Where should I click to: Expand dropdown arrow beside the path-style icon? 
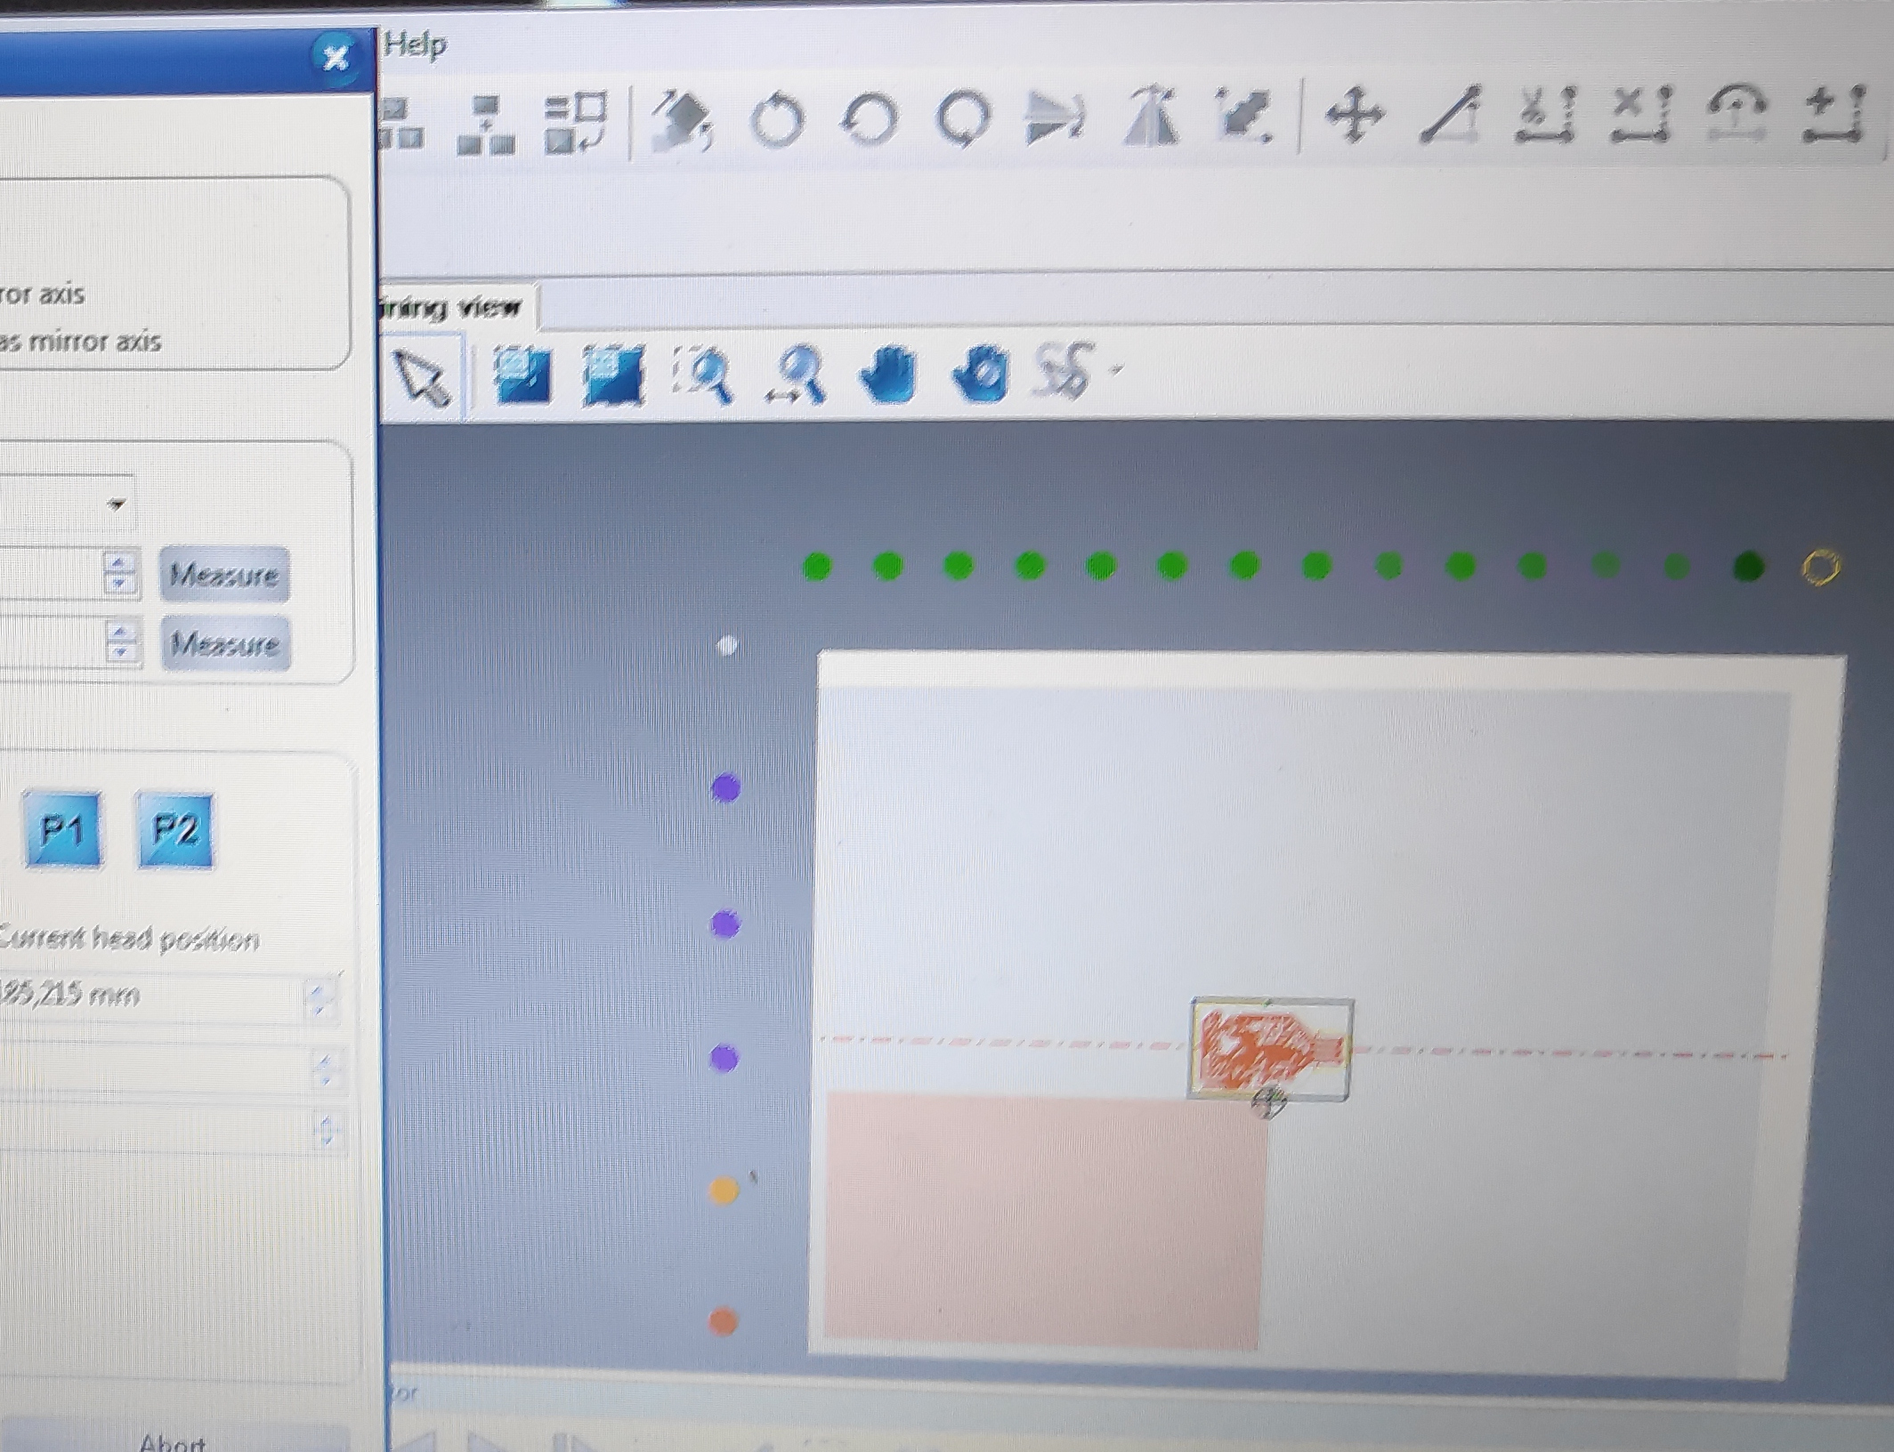point(1117,368)
